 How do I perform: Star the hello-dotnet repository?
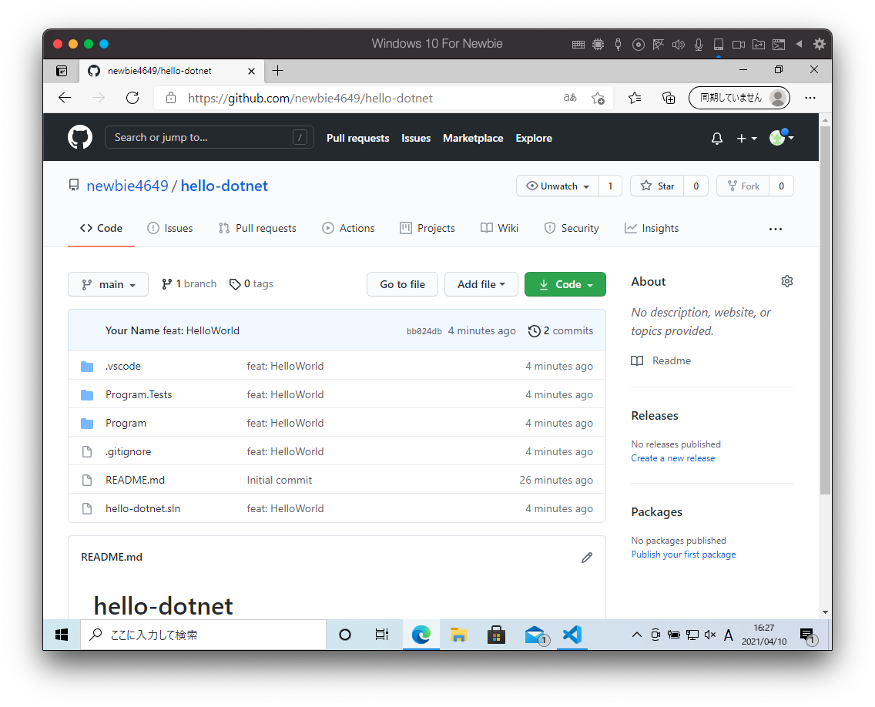point(657,186)
